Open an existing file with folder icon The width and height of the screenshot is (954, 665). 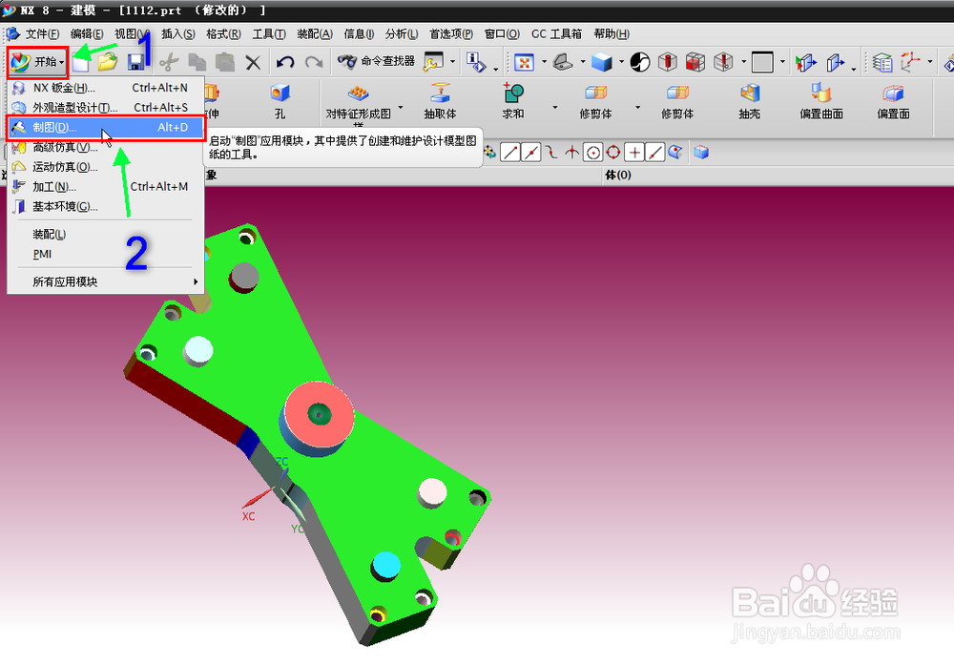click(108, 61)
